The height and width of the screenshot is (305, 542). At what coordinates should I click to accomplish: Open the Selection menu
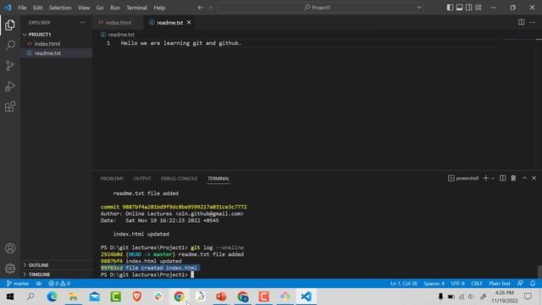60,8
